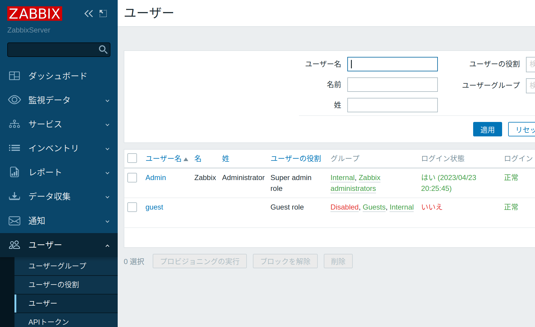Open the ユーザーグループ menu item
This screenshot has width=535, height=327.
coord(57,266)
